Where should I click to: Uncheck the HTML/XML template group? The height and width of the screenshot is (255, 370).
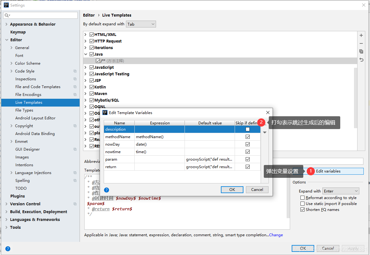coord(92,34)
